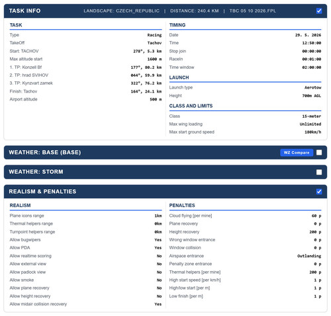Click the Allow bugwipers label
Image resolution: width=331 pixels, height=316 pixels.
point(25,240)
